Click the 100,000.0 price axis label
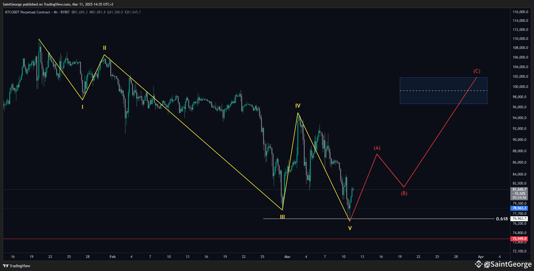The width and height of the screenshot is (534, 271). click(520, 87)
